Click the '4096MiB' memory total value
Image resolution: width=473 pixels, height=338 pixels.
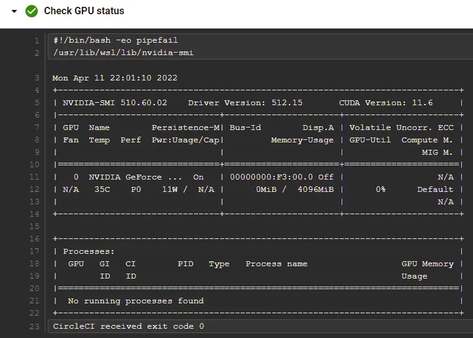tap(316, 189)
